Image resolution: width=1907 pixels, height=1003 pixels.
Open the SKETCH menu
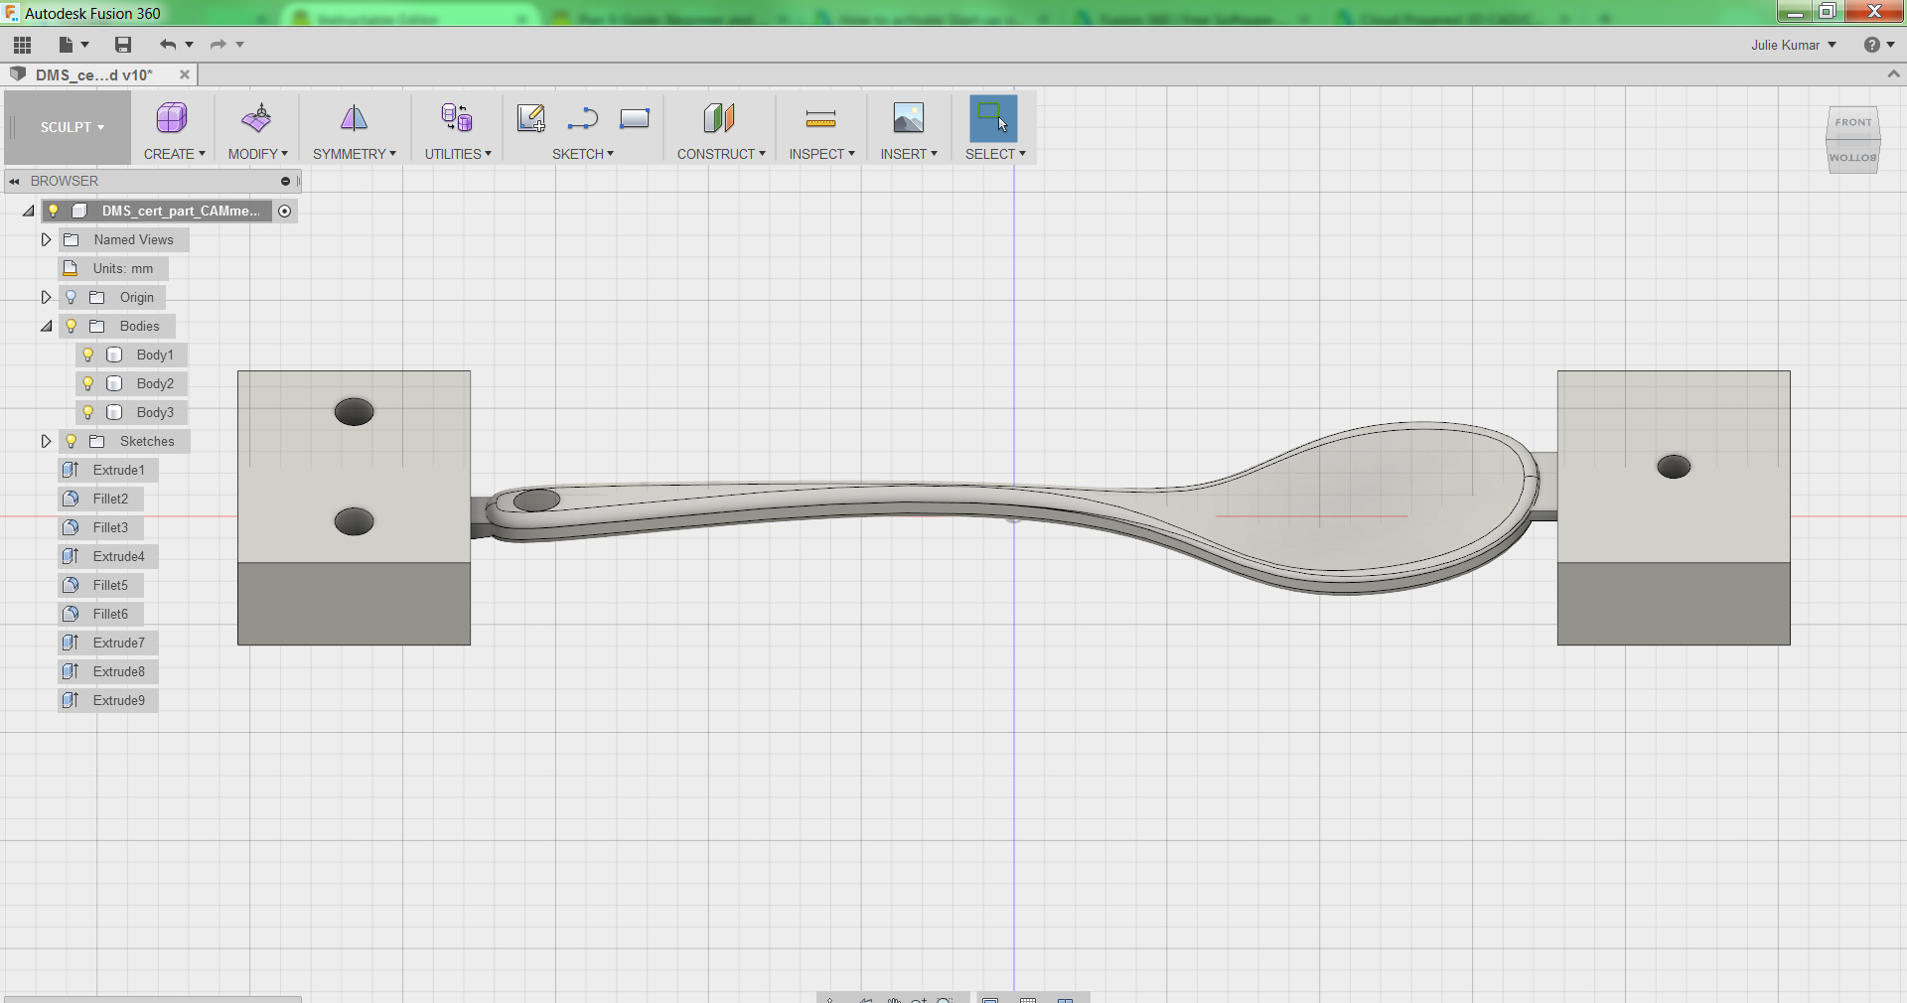coord(583,154)
